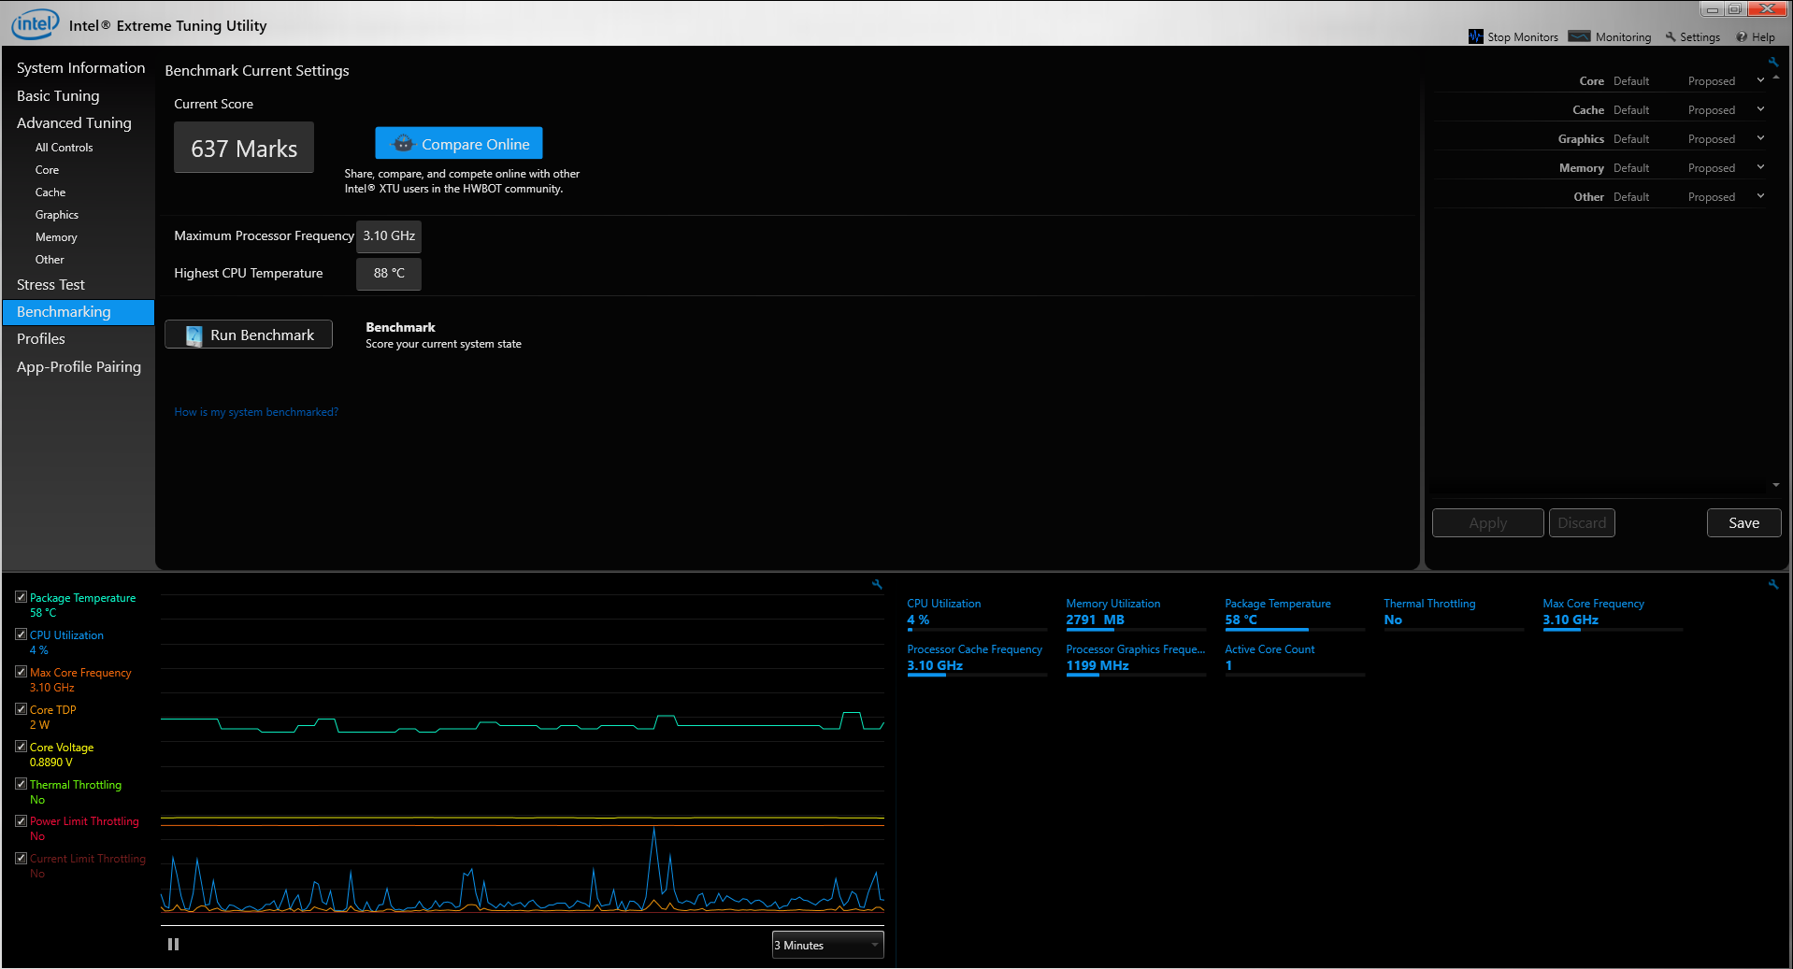This screenshot has width=1793, height=969.
Task: Click the Save button
Action: pyautogui.click(x=1743, y=523)
